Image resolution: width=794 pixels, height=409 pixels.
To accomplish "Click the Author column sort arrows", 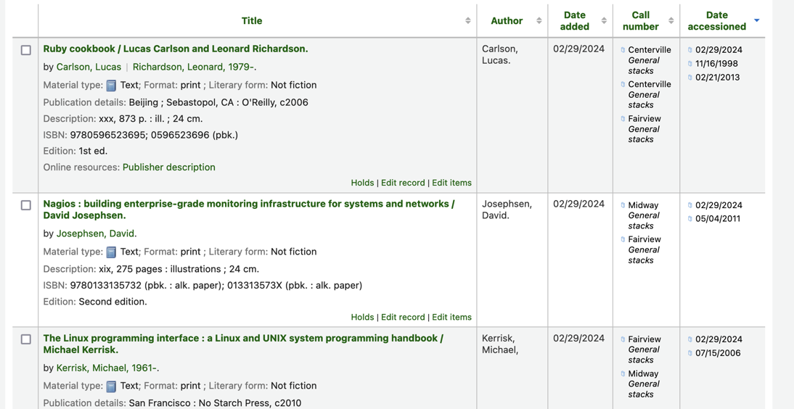I will [539, 21].
